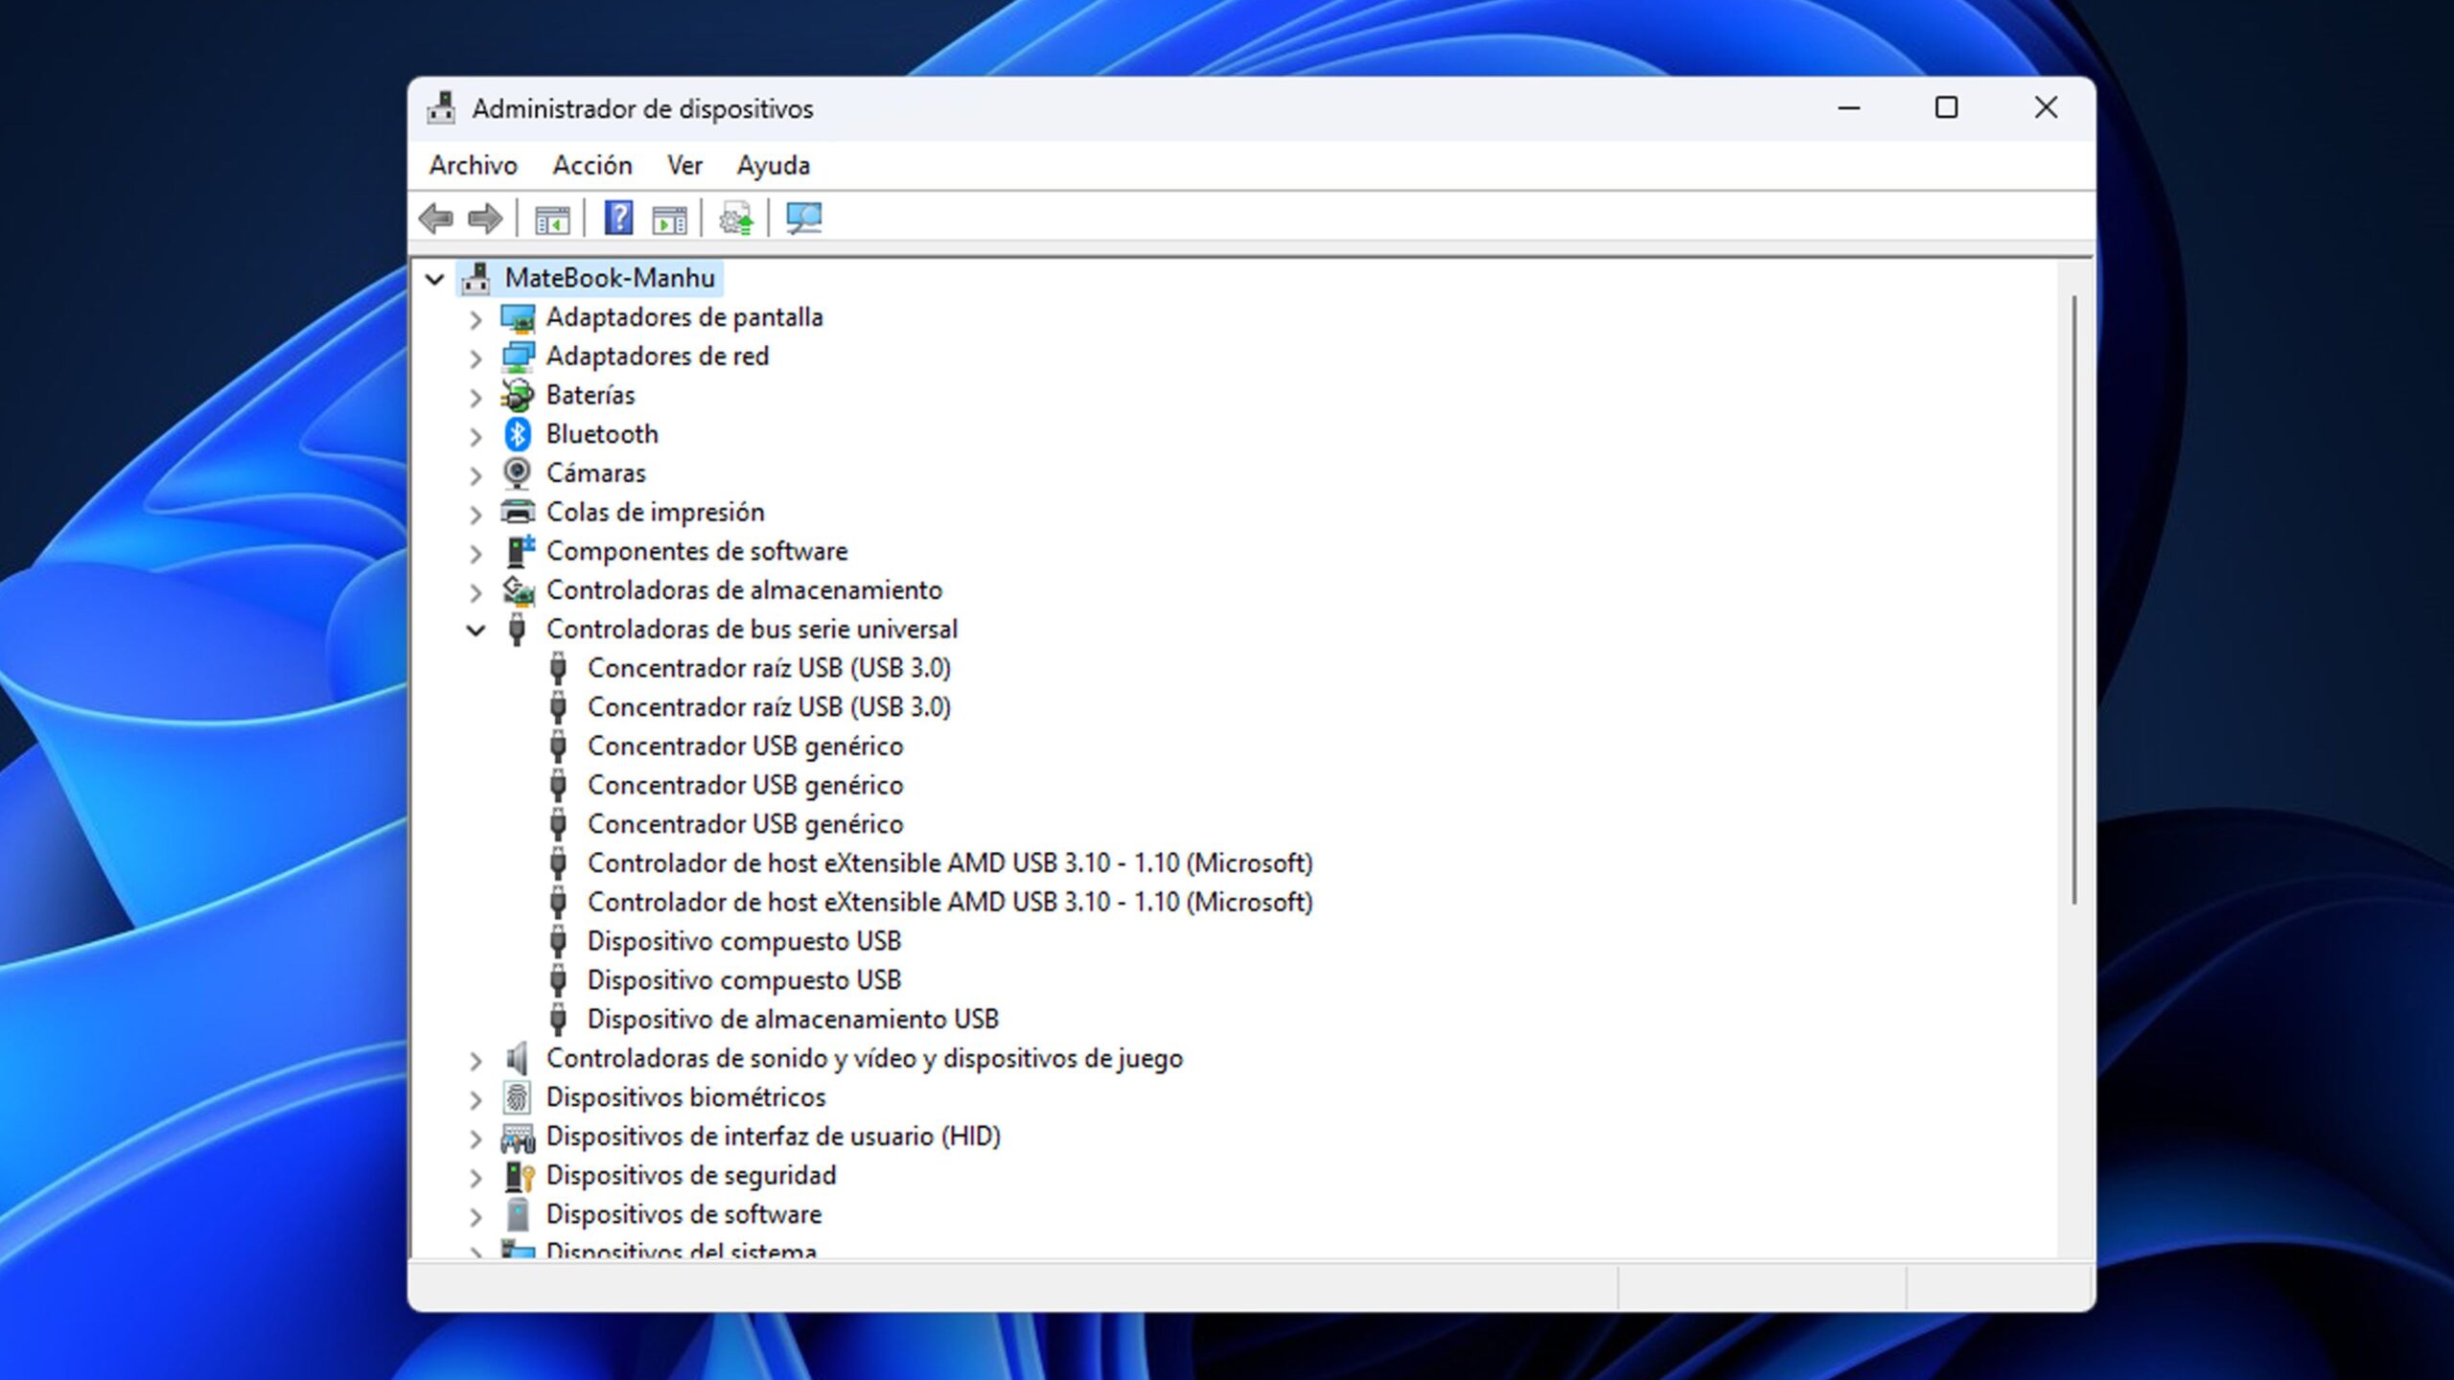Expand Dispositivos de seguridad
This screenshot has width=2454, height=1380.
click(x=475, y=1178)
